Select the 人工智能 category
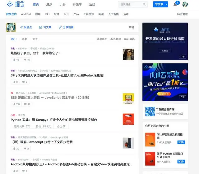This screenshot has width=199, height=174. coord(113,14)
